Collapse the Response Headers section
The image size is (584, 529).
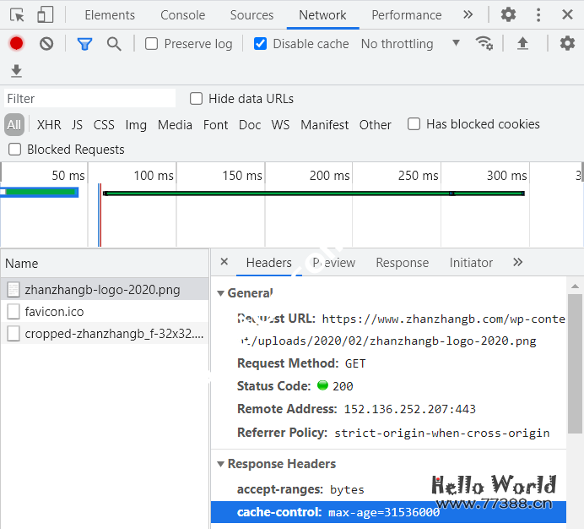[x=221, y=464]
